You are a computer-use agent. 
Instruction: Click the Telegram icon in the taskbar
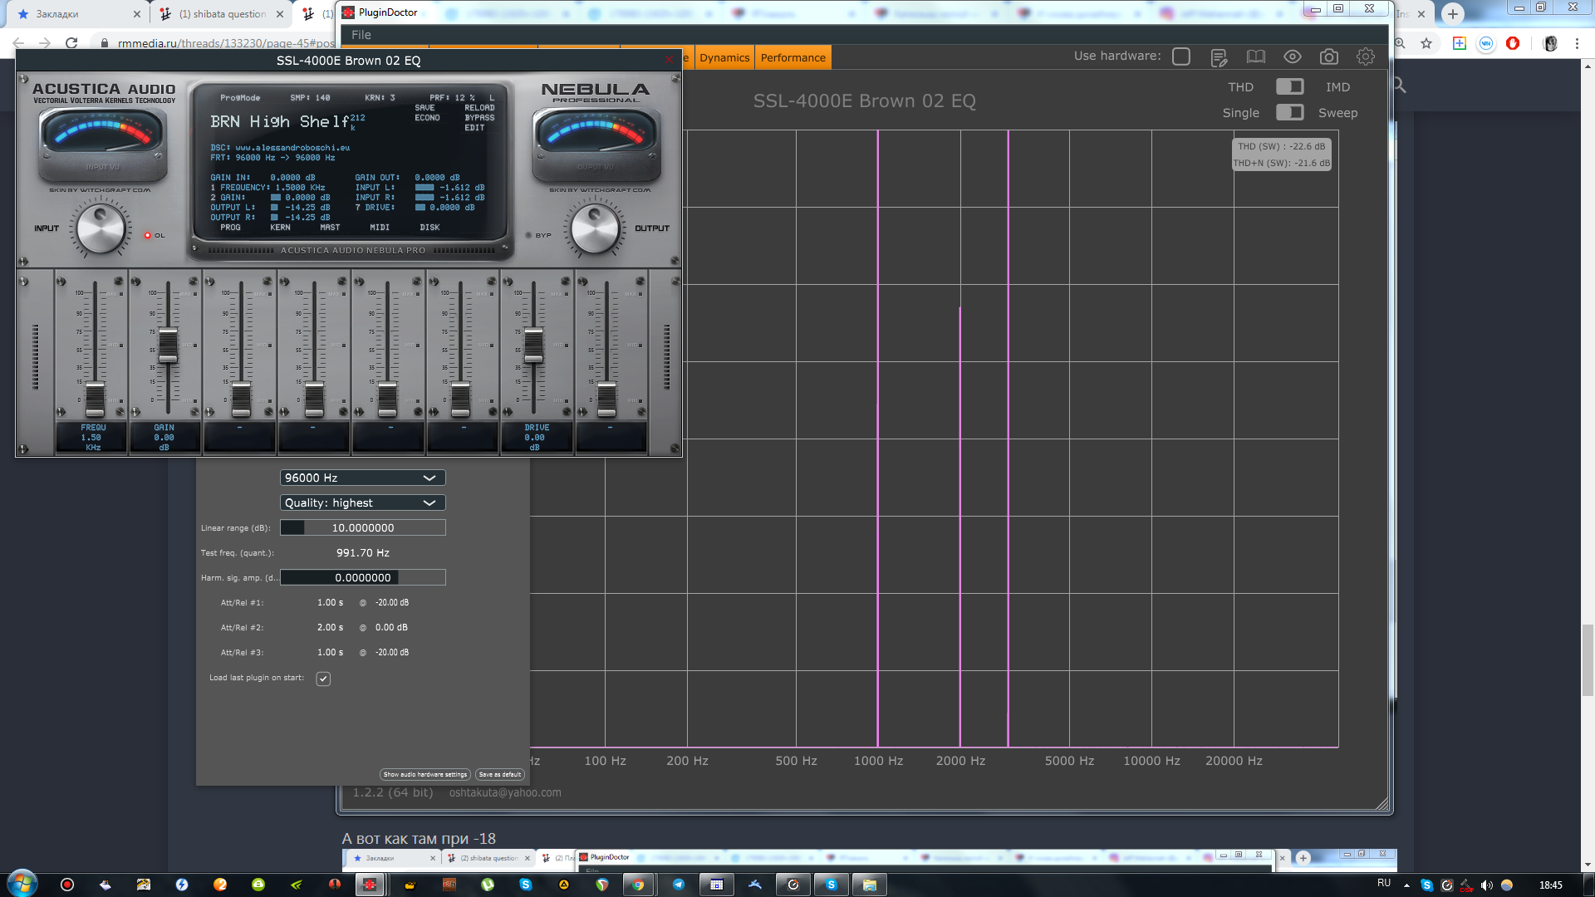click(x=679, y=885)
